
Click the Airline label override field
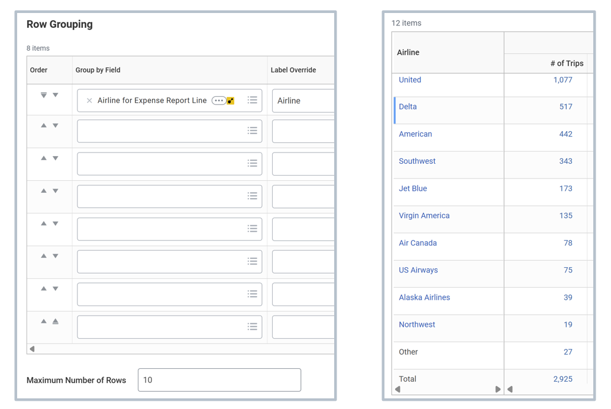click(x=303, y=100)
